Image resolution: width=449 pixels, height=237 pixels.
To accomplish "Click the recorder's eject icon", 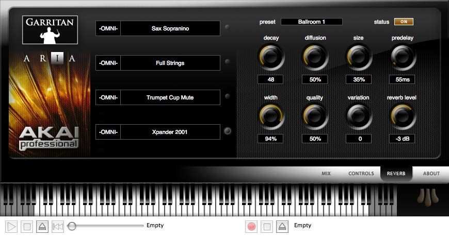I will [282, 226].
